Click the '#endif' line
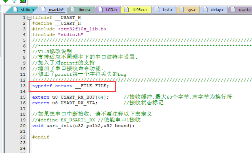Image resolution: width=252 pixels, height=153 pixels. [41, 137]
